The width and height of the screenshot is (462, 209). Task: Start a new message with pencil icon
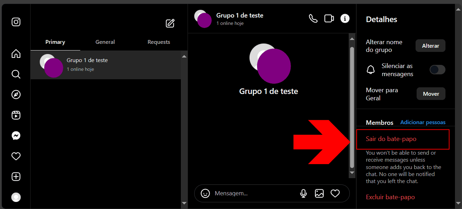click(170, 23)
